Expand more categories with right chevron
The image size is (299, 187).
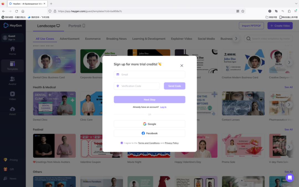[x=236, y=39]
